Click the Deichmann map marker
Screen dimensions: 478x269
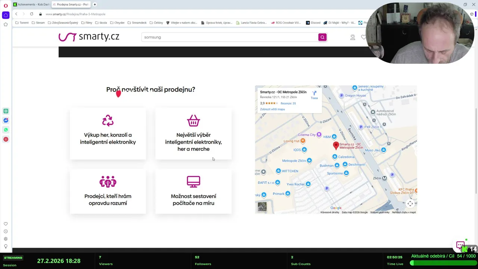345,164
